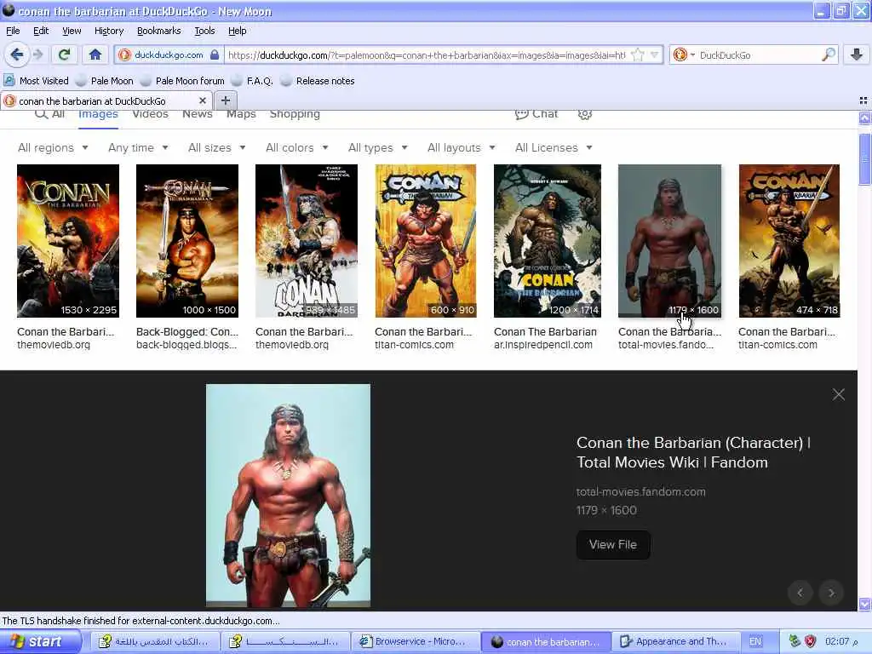Screen dimensions: 872x654
Task: Open search settings gear icon
Action: [x=584, y=114]
